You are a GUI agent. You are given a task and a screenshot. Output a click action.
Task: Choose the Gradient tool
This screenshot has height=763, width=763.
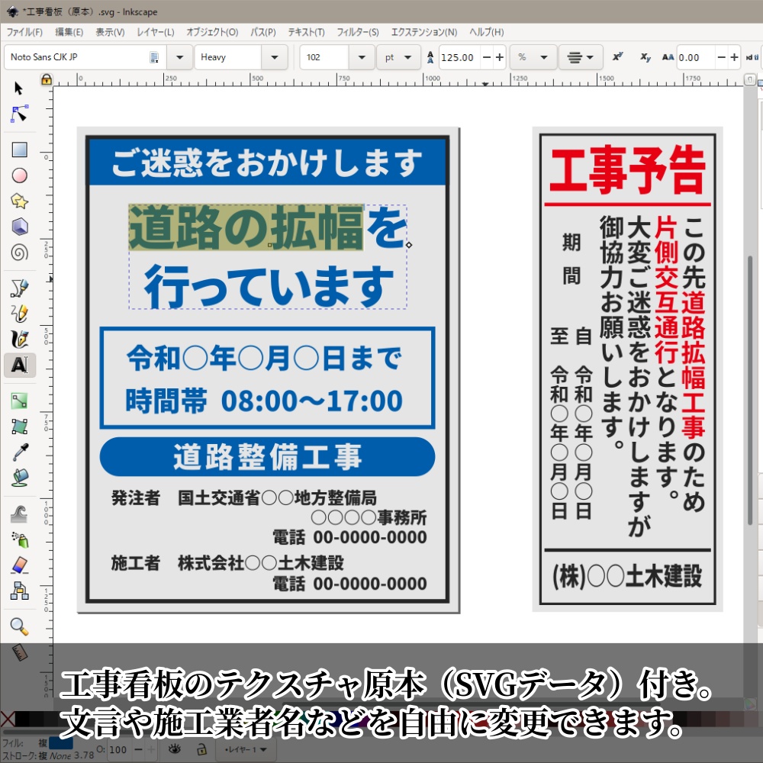pyautogui.click(x=19, y=401)
